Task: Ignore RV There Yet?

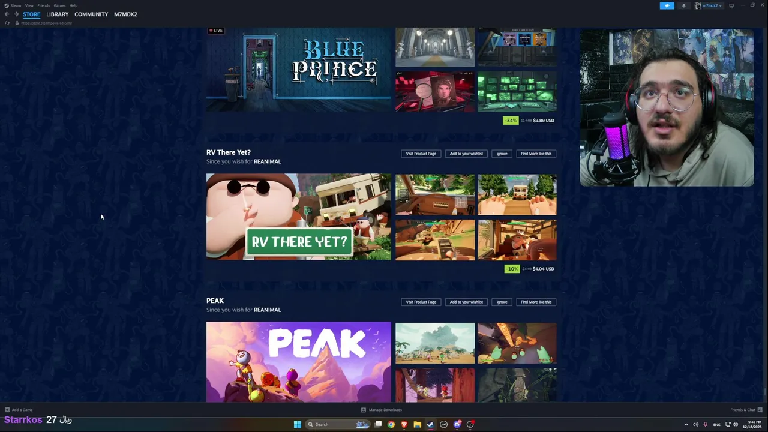Action: pyautogui.click(x=502, y=154)
